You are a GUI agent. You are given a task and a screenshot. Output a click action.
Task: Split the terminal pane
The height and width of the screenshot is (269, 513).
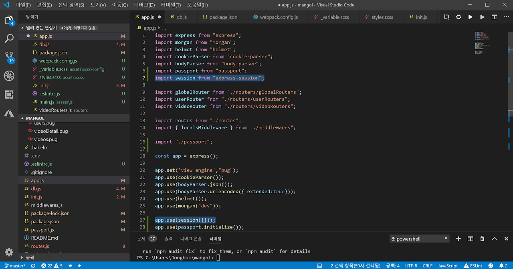tap(471, 239)
